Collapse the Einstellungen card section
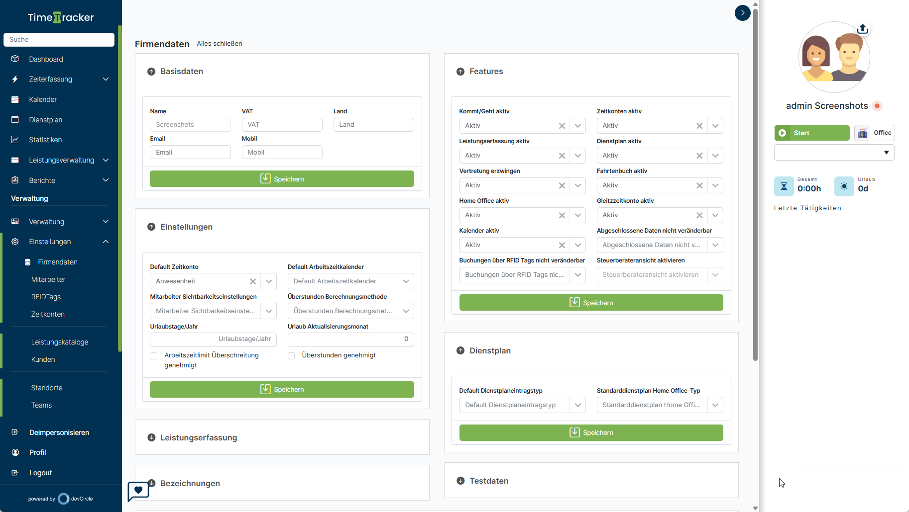Screen dimensions: 909x512 [151, 227]
